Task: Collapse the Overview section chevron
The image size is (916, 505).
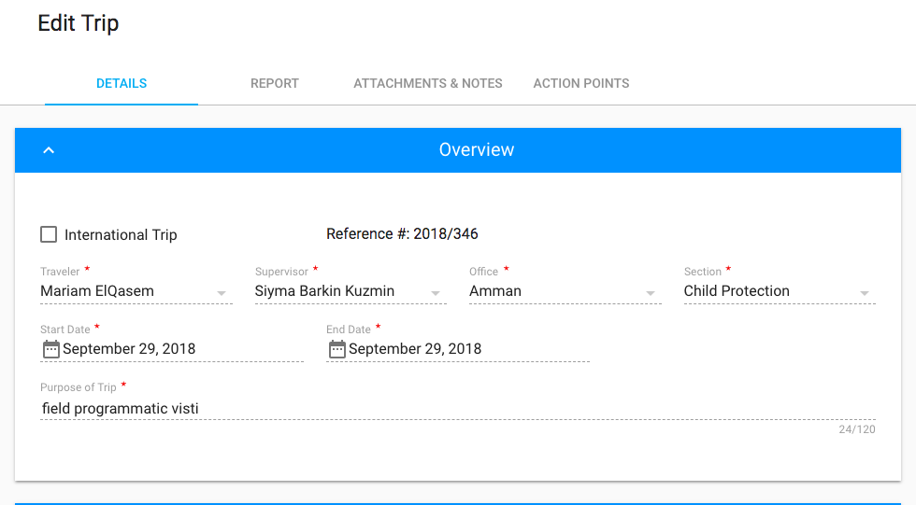Action: coord(49,150)
